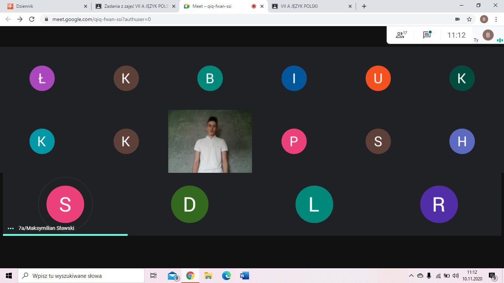The width and height of the screenshot is (504, 283).
Task: Open the battery status tray icon
Action: 447,276
